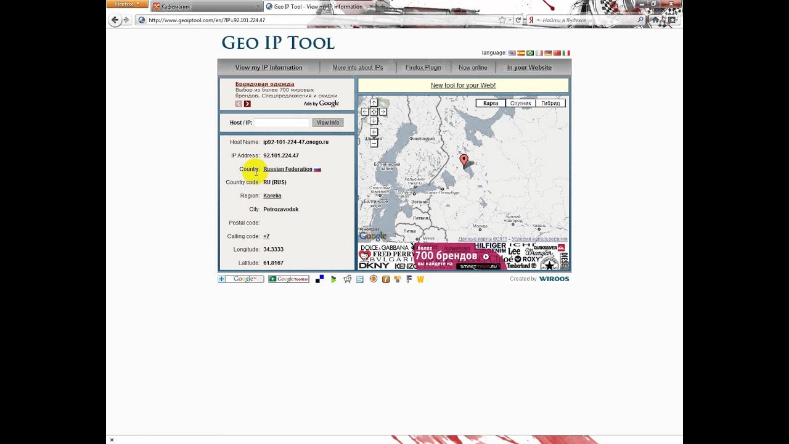Click the browser Back arrow button
Screen dimensions: 789x444
(115, 20)
